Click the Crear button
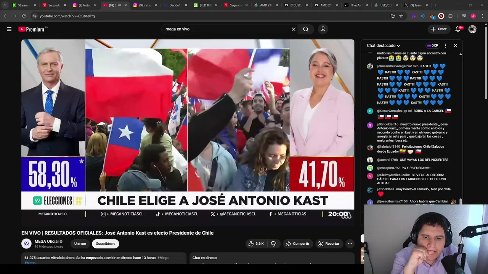This screenshot has height=274, width=488. (438, 29)
